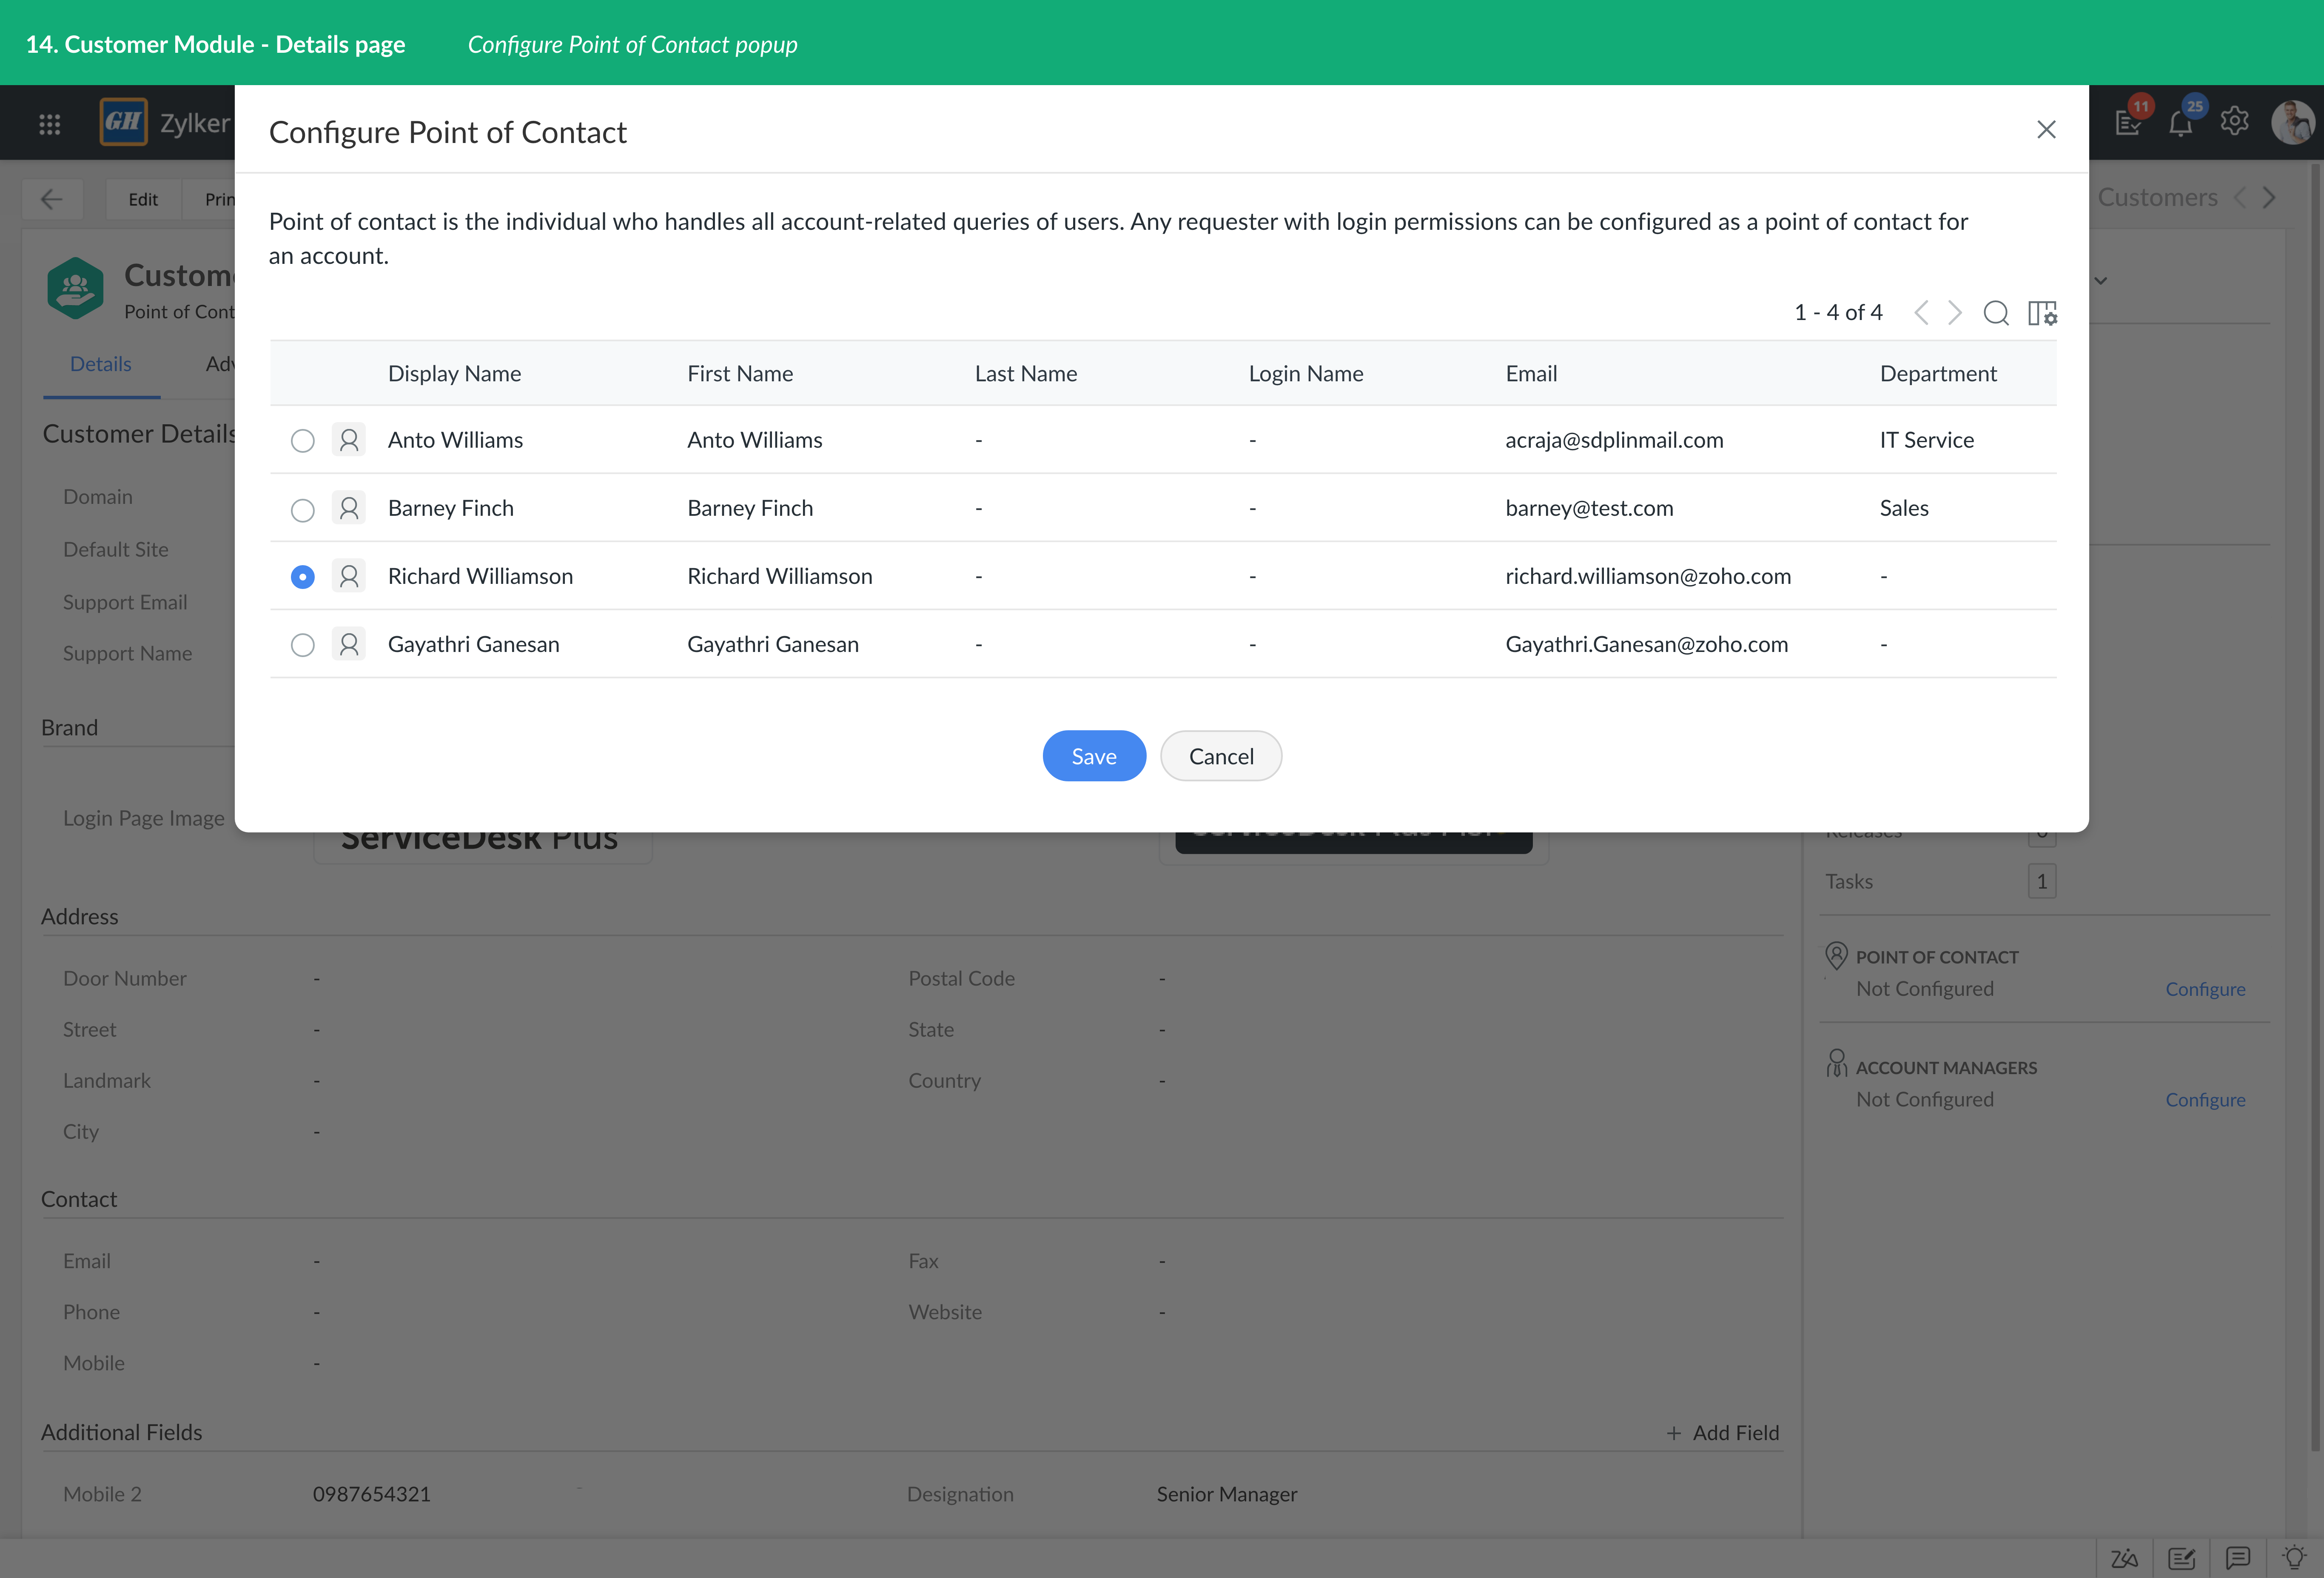The height and width of the screenshot is (1578, 2324).
Task: Click Gayathri Ganesan user avatar icon
Action: tap(349, 644)
